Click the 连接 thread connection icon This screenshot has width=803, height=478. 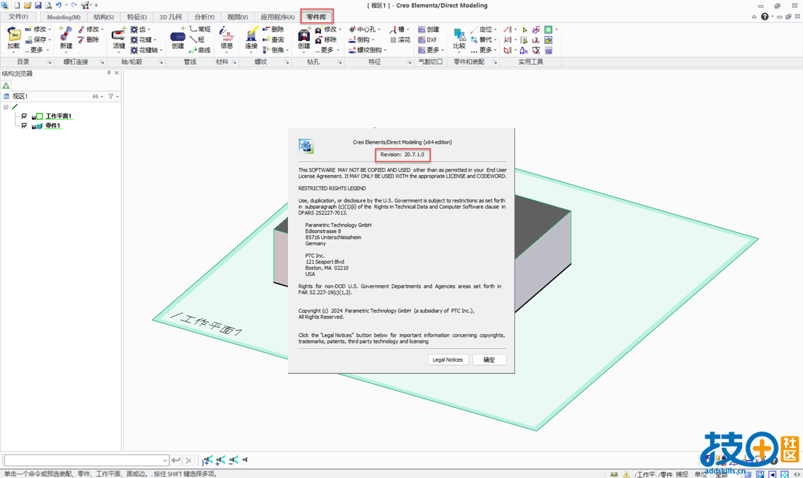pos(252,38)
